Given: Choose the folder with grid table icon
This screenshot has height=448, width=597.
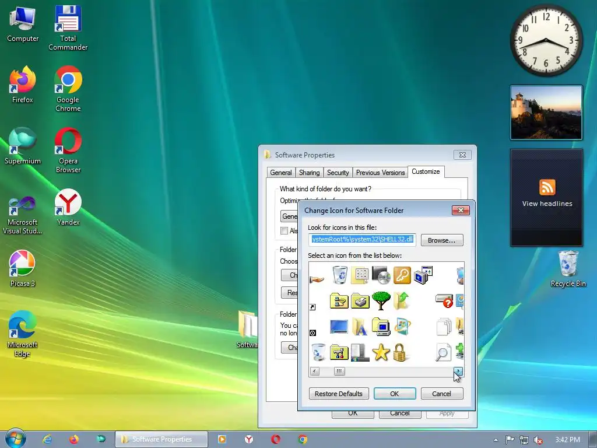Looking at the screenshot, I should tap(360, 275).
